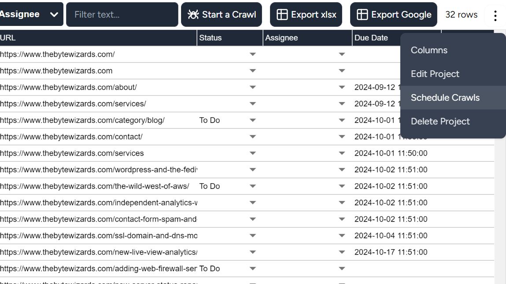The height and width of the screenshot is (284, 506).
Task: Open Status dropdown on the-wild-west-of-aws row
Action: tap(252, 186)
